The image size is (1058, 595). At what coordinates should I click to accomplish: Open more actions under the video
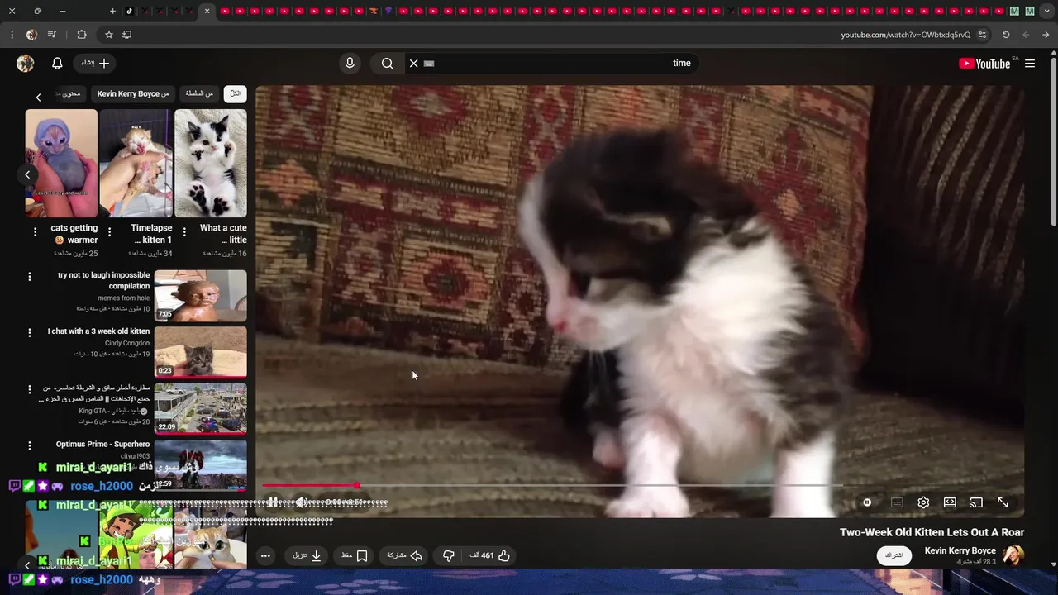265,556
